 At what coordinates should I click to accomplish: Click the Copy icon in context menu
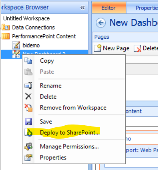click(28, 61)
